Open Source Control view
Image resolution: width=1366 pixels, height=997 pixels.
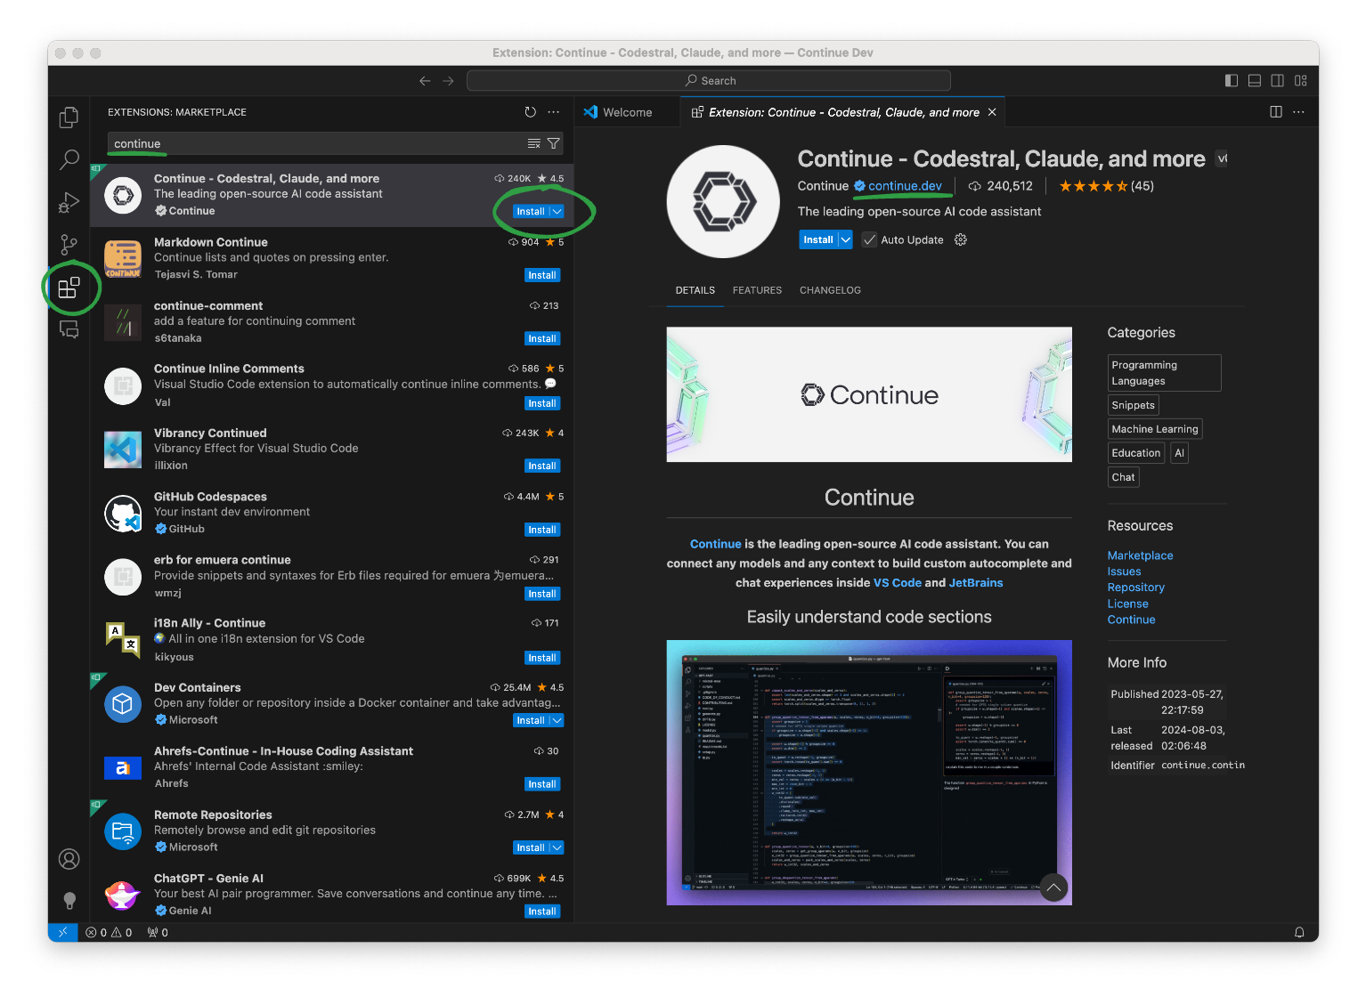[69, 245]
